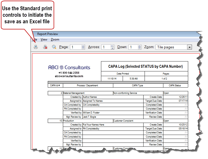
Task: Decrement the Across spinner value
Action: [x=112, y=48]
